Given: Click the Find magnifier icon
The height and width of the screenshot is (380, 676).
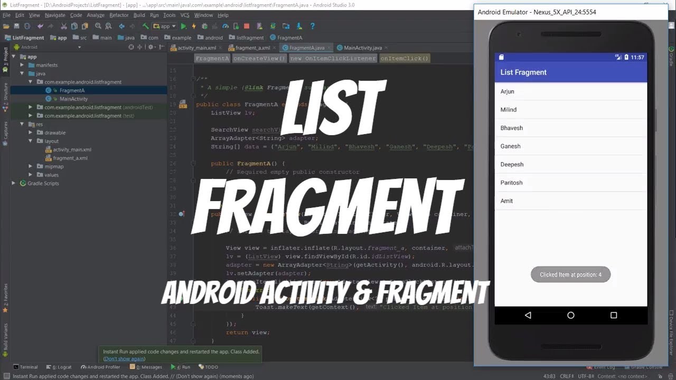Looking at the screenshot, I should click(98, 26).
